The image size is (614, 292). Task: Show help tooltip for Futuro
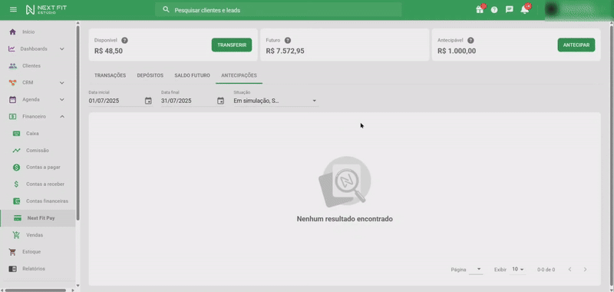(287, 41)
